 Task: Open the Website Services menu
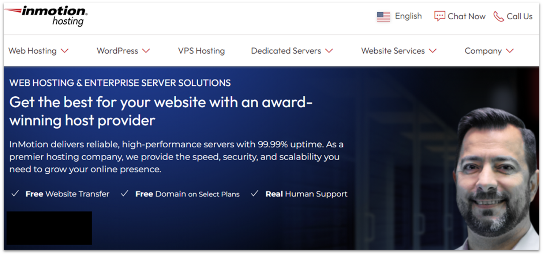coord(393,51)
